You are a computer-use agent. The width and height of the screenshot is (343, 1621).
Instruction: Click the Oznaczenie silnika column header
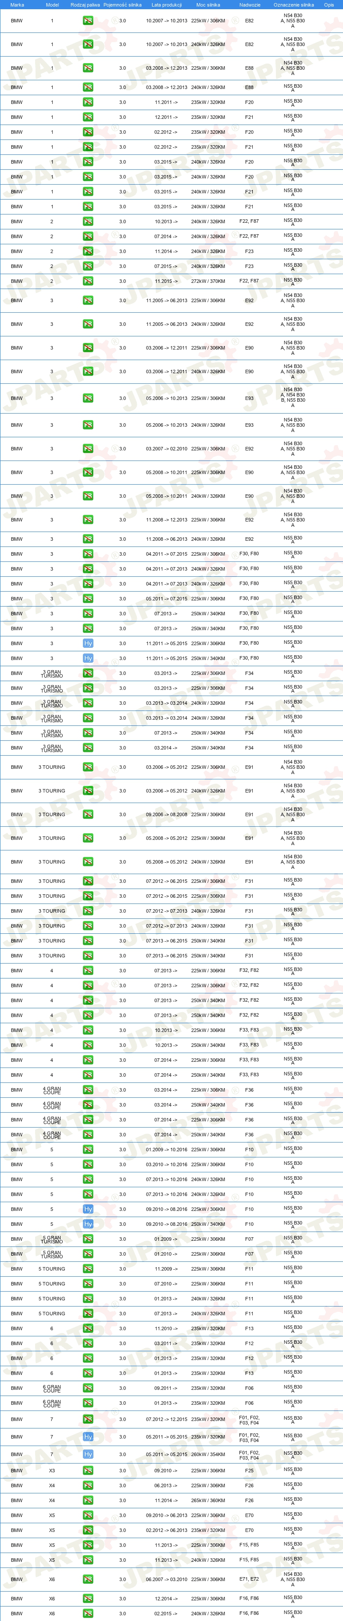click(x=293, y=4)
